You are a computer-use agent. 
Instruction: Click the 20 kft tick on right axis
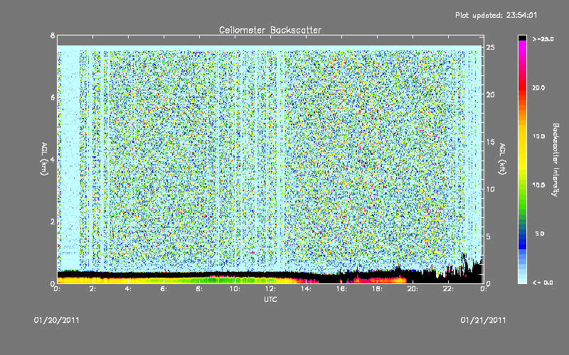pyautogui.click(x=491, y=94)
